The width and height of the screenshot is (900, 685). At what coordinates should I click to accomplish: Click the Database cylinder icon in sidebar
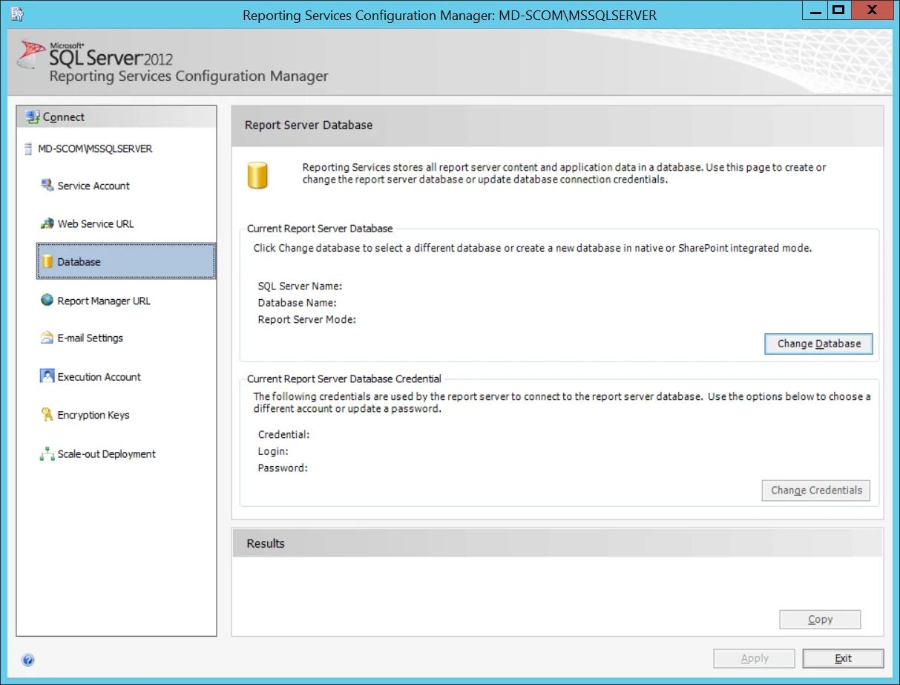pos(47,261)
